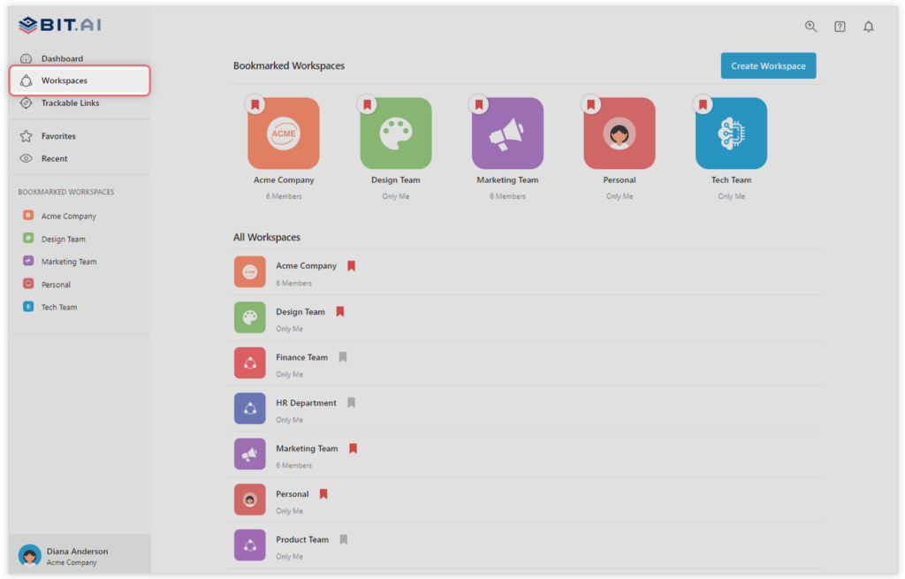Click the Bit.ai logo
905x579 pixels.
pyautogui.click(x=58, y=25)
